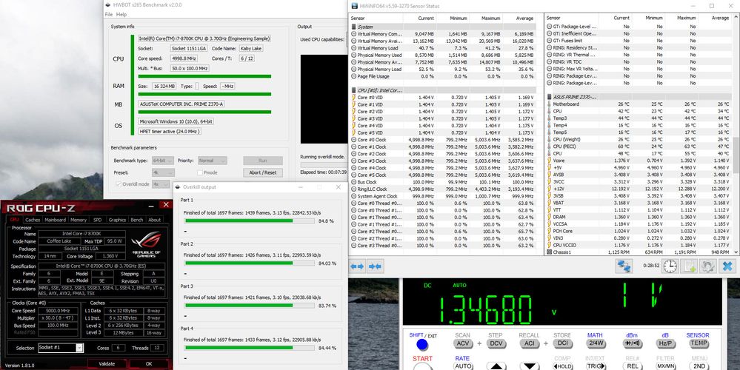Click the Abort / Reset button
The image size is (740, 370).
263,172
